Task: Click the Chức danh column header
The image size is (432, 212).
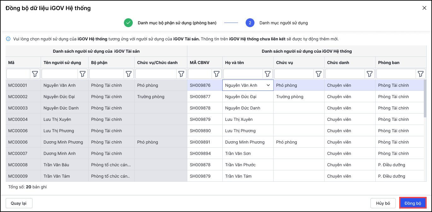Action: [x=350, y=62]
